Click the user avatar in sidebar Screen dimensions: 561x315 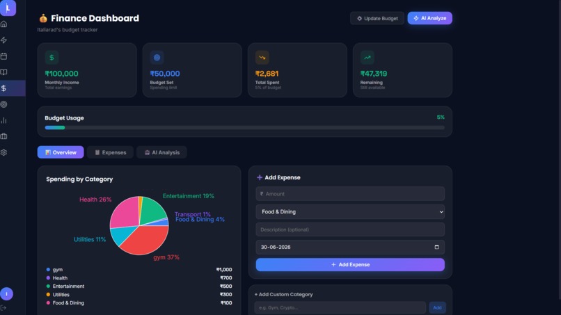pyautogui.click(x=6, y=294)
